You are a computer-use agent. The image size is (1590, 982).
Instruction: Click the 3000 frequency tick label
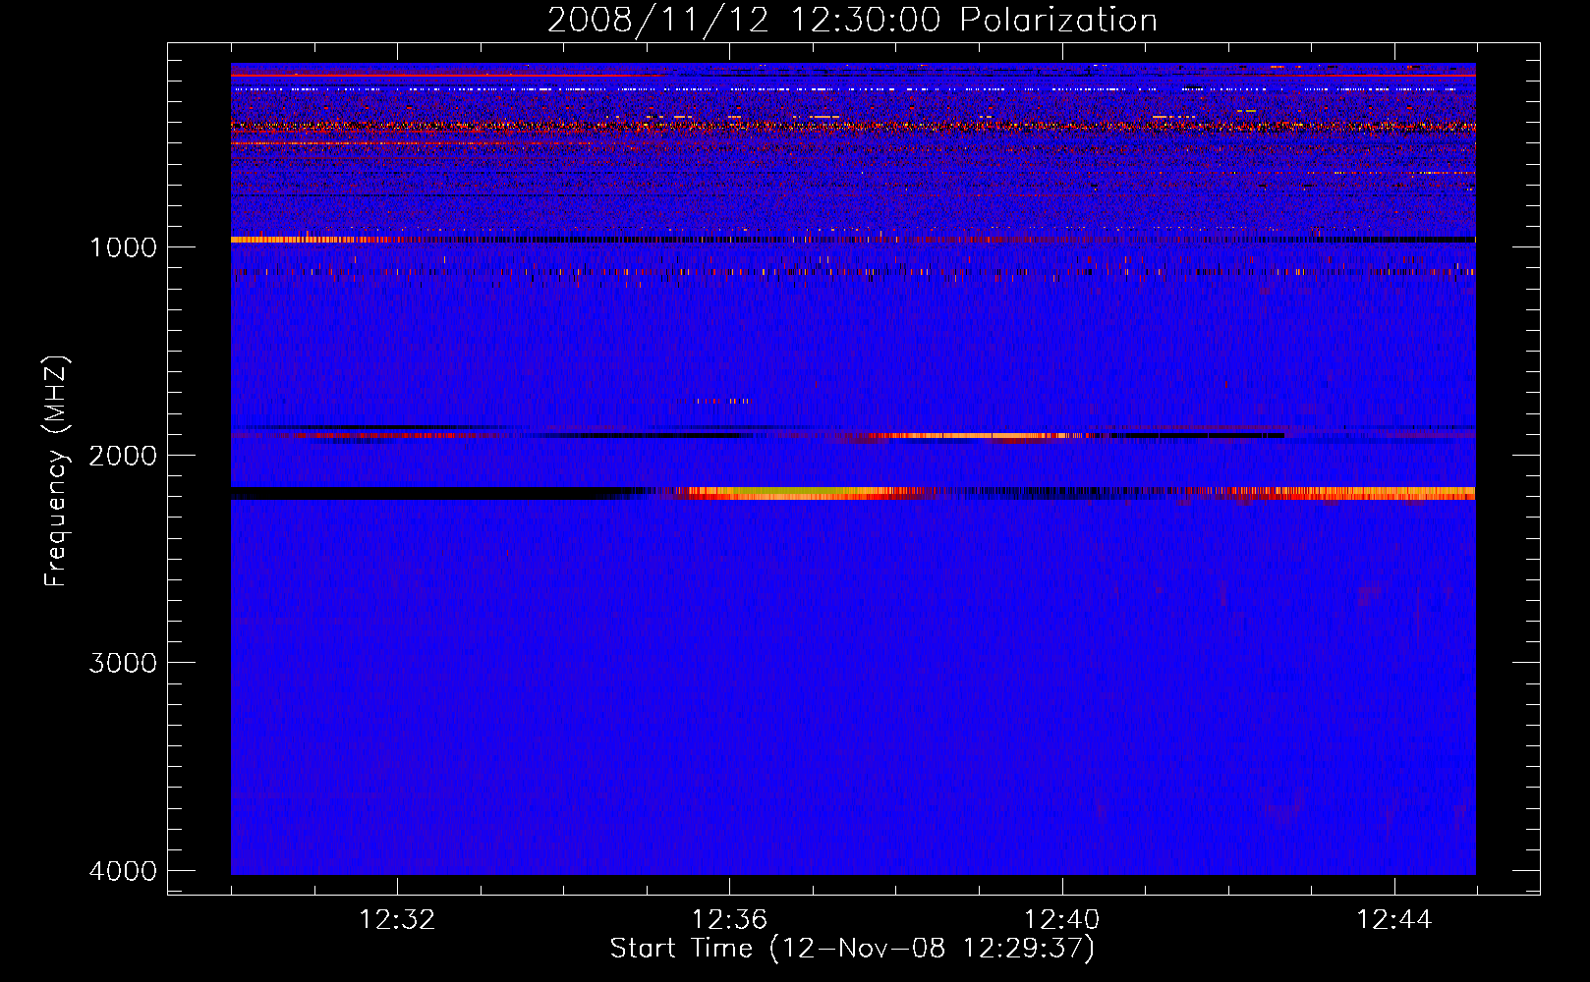[x=123, y=663]
